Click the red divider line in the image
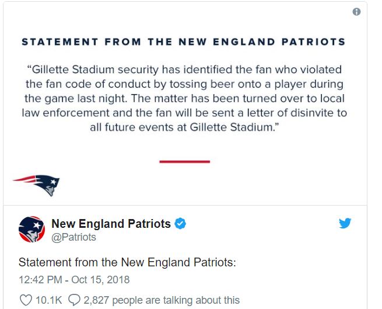Screen dimensions: 382x309 185,162
